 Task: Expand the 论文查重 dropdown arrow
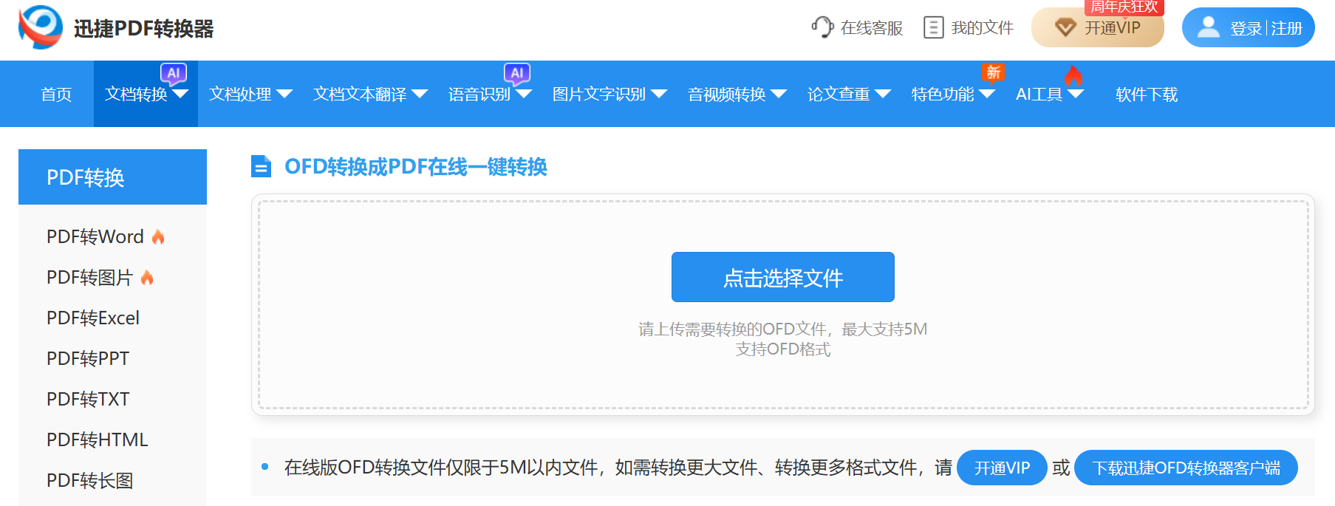pyautogui.click(x=883, y=94)
